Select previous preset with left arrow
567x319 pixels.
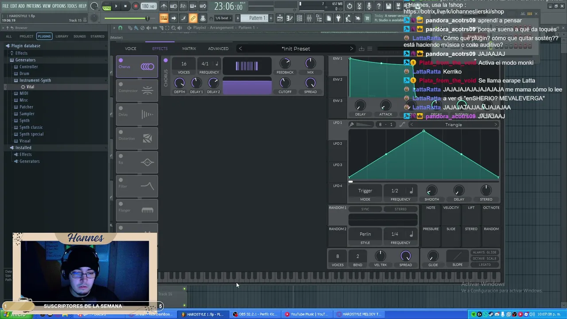pos(241,49)
